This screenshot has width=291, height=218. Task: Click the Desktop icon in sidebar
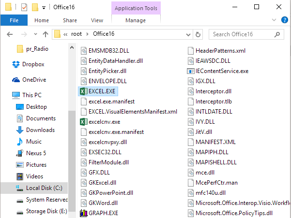[x=20, y=107]
